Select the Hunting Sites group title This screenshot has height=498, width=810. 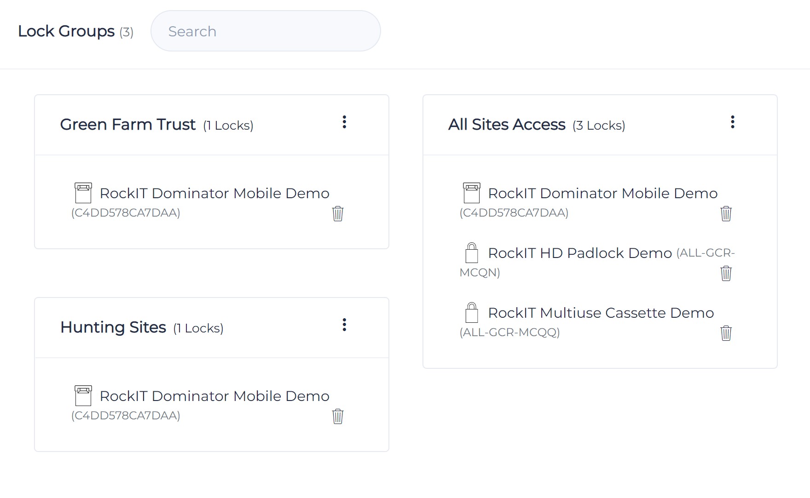(x=113, y=327)
